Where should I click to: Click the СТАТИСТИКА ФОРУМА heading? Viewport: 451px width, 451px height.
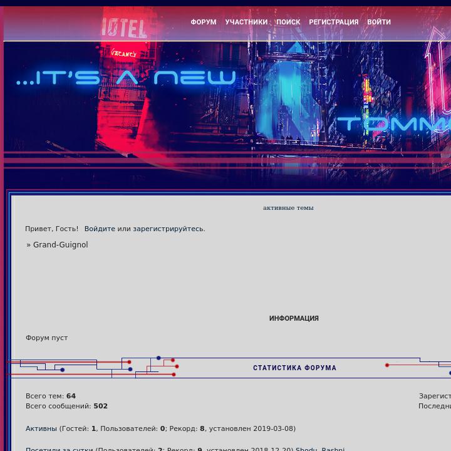click(x=294, y=368)
